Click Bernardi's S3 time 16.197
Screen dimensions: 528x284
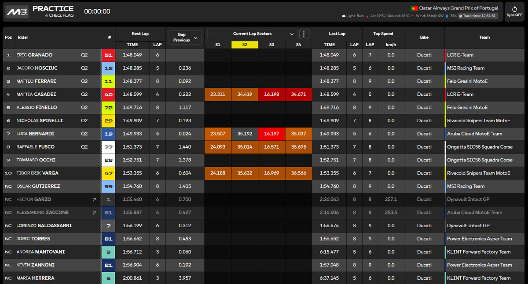point(271,134)
